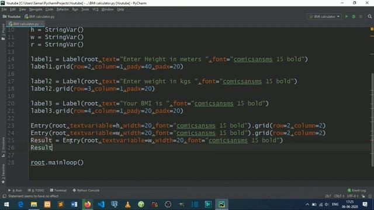Open the Event Log
Viewport: 374px width, 210px height.
pos(356,190)
